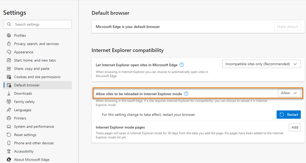Image resolution: width=306 pixels, height=163 pixels.
Task: Go to Languages settings page
Action: click(22, 110)
